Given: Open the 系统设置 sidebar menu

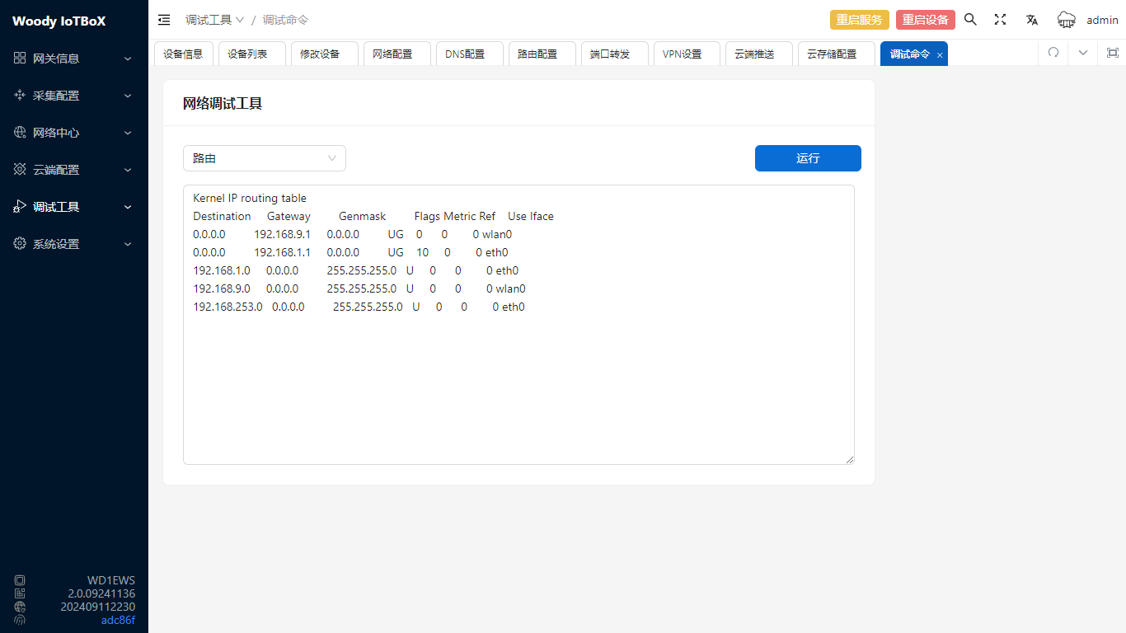Looking at the screenshot, I should click(x=74, y=244).
